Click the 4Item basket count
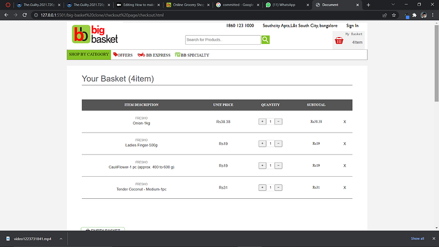The width and height of the screenshot is (439, 247). [357, 42]
